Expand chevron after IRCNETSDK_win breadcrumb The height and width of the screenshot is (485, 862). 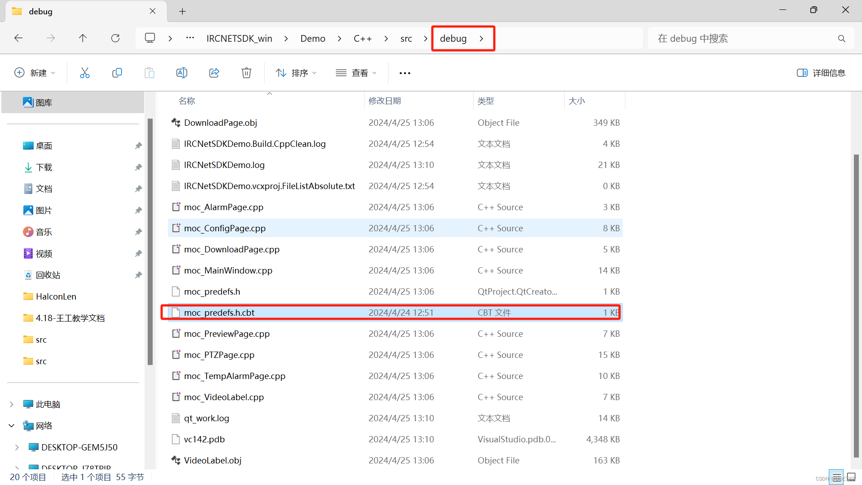click(x=286, y=39)
